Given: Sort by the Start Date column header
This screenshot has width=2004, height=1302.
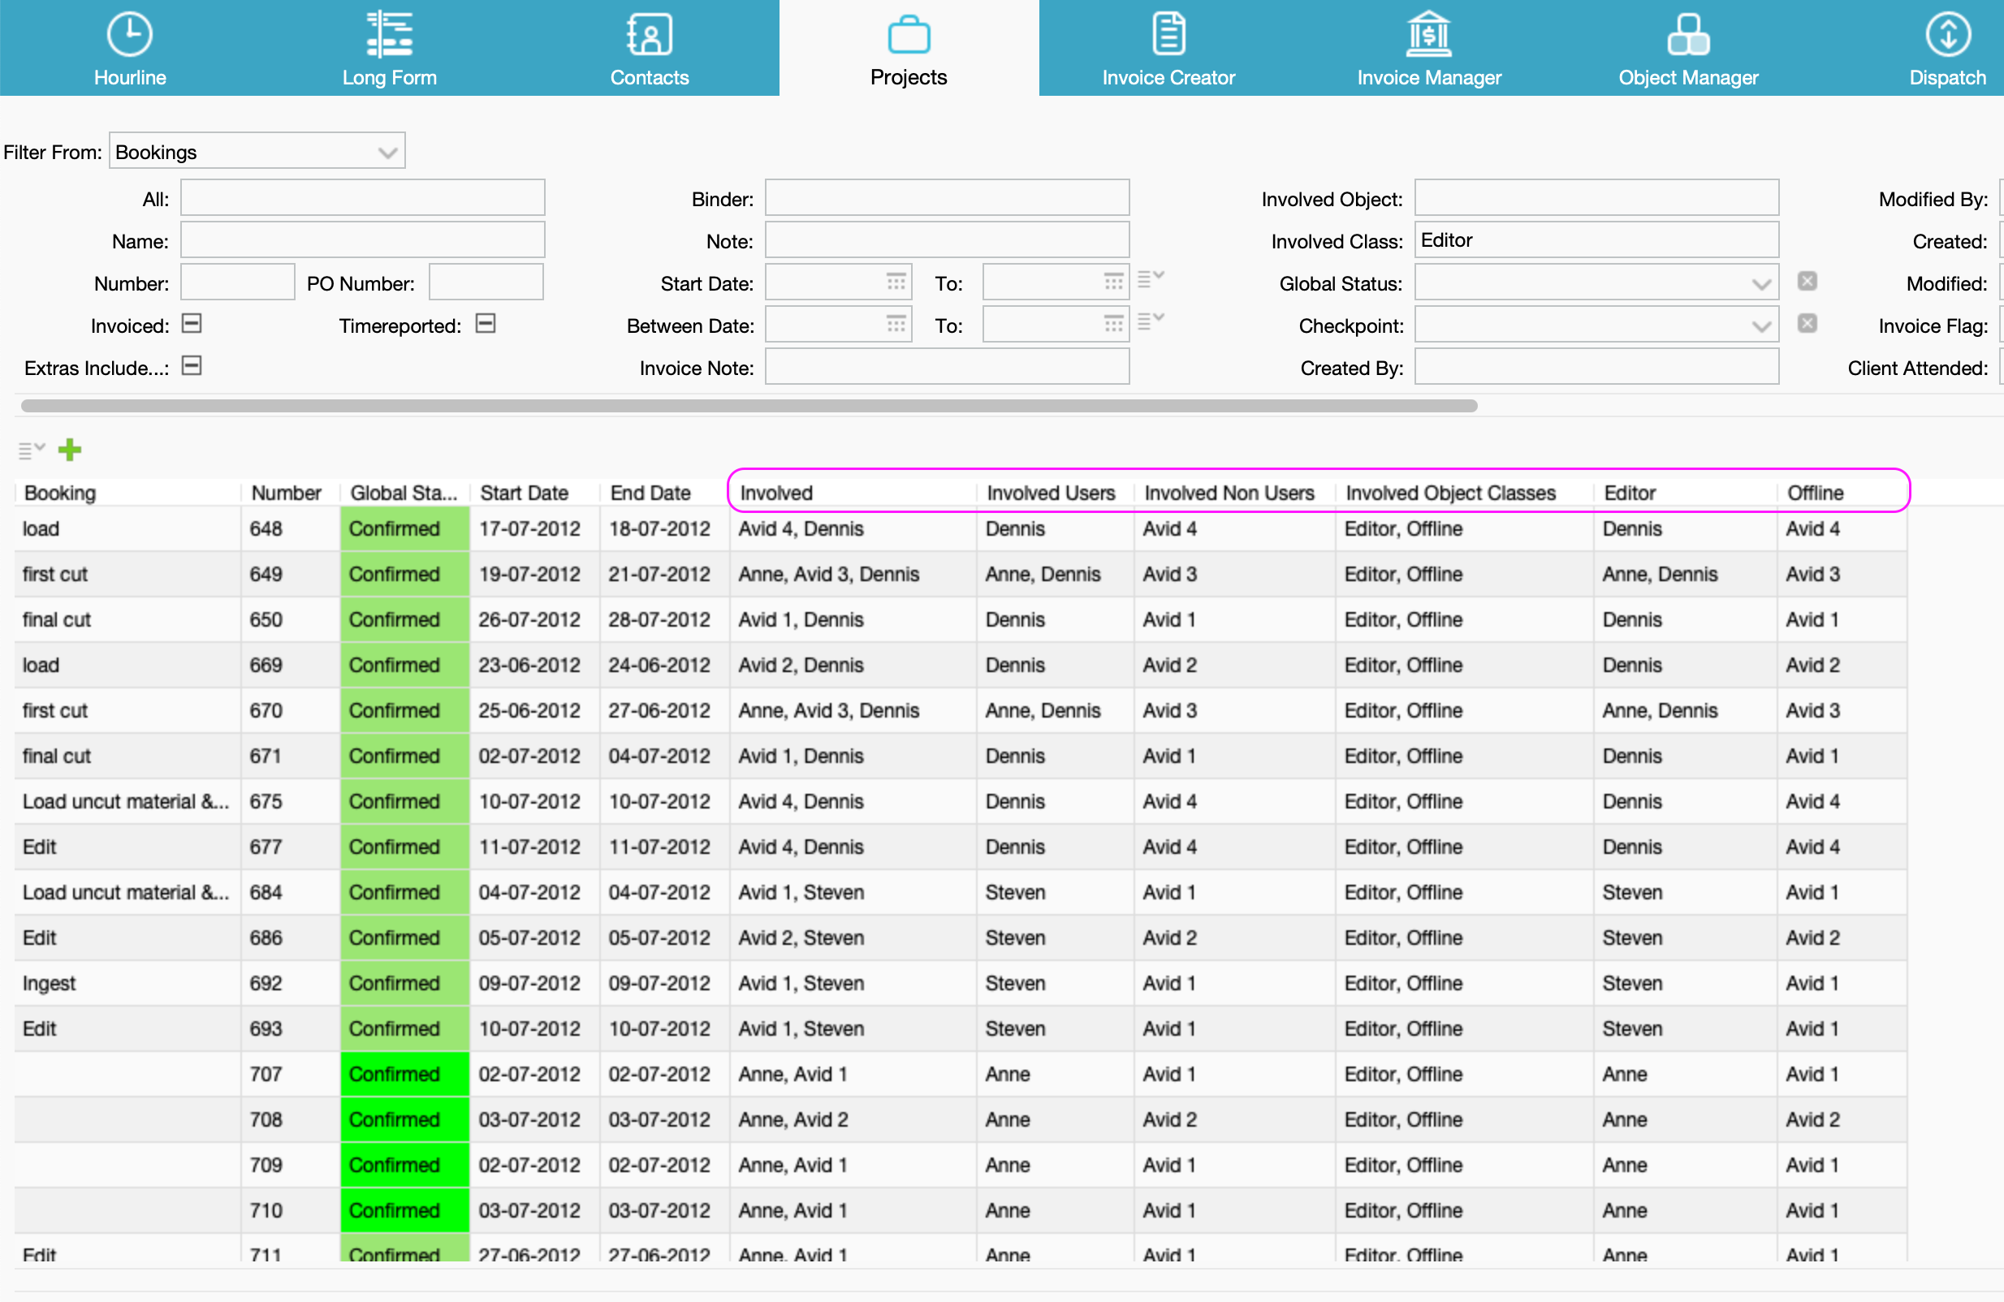Looking at the screenshot, I should (524, 494).
